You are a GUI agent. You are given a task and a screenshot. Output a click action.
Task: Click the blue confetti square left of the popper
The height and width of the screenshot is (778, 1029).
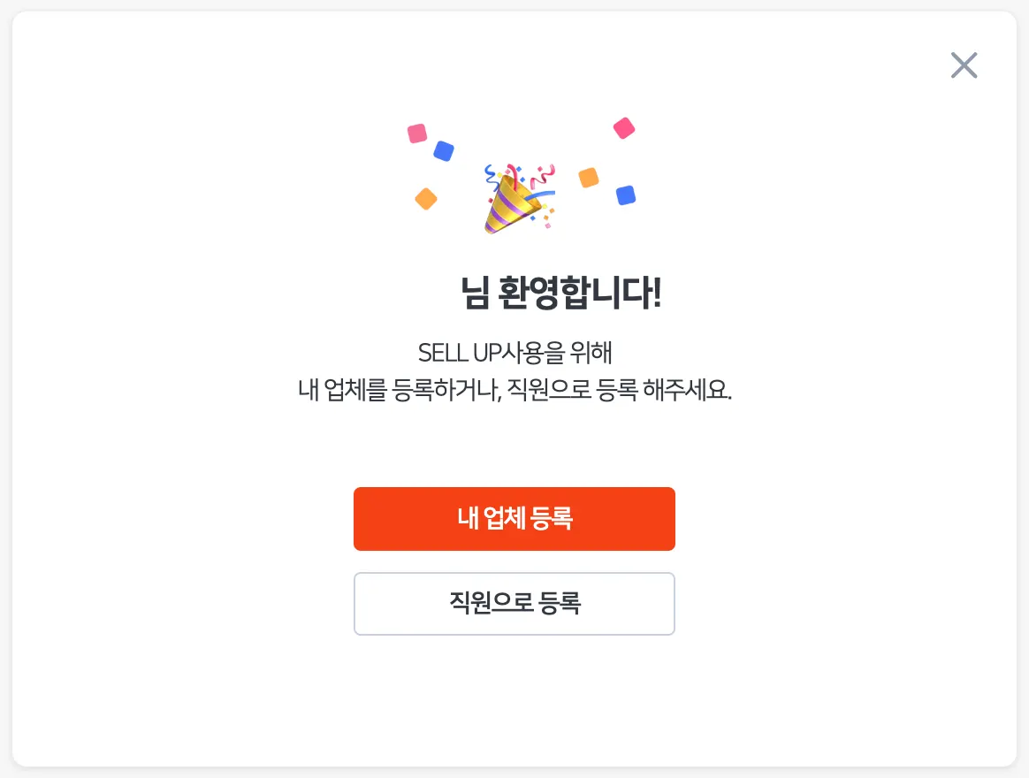pos(444,151)
